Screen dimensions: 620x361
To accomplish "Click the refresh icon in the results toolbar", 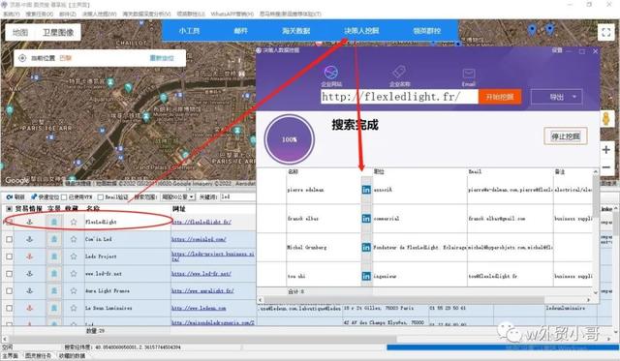I will coord(9,196).
